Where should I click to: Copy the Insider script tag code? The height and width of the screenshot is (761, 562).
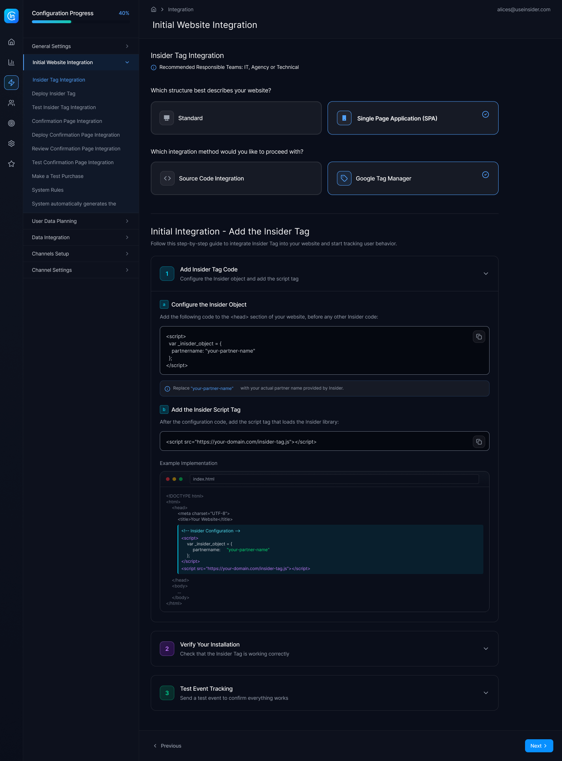479,442
